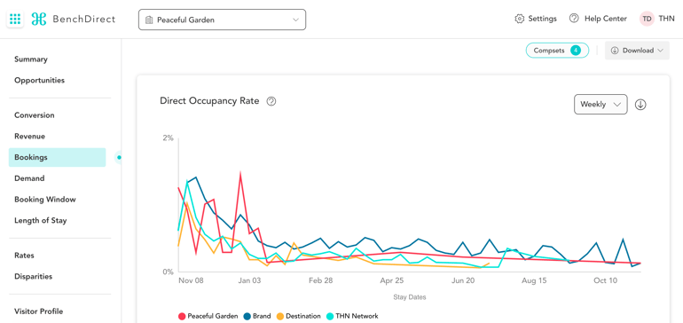Click the chart download arrow icon
This screenshot has width=683, height=323.
pos(640,105)
